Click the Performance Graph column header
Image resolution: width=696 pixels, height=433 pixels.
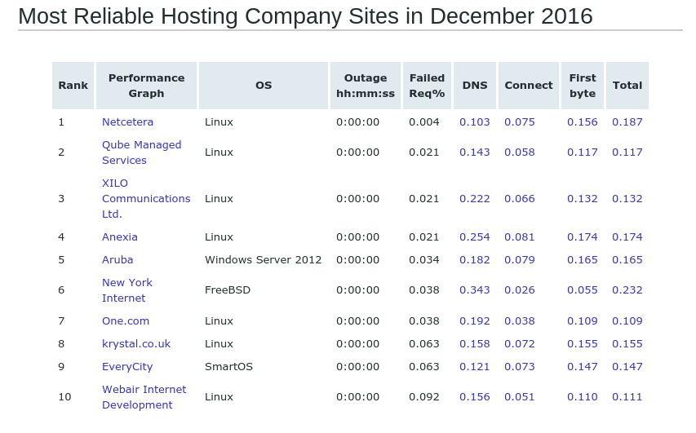click(147, 86)
